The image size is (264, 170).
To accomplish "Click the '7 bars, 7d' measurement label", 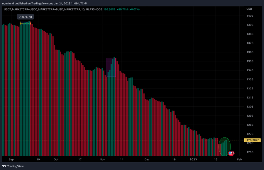I will [26, 17].
